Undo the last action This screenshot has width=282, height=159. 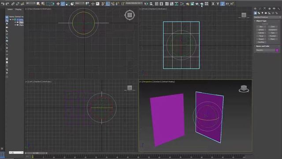tap(3, 4)
